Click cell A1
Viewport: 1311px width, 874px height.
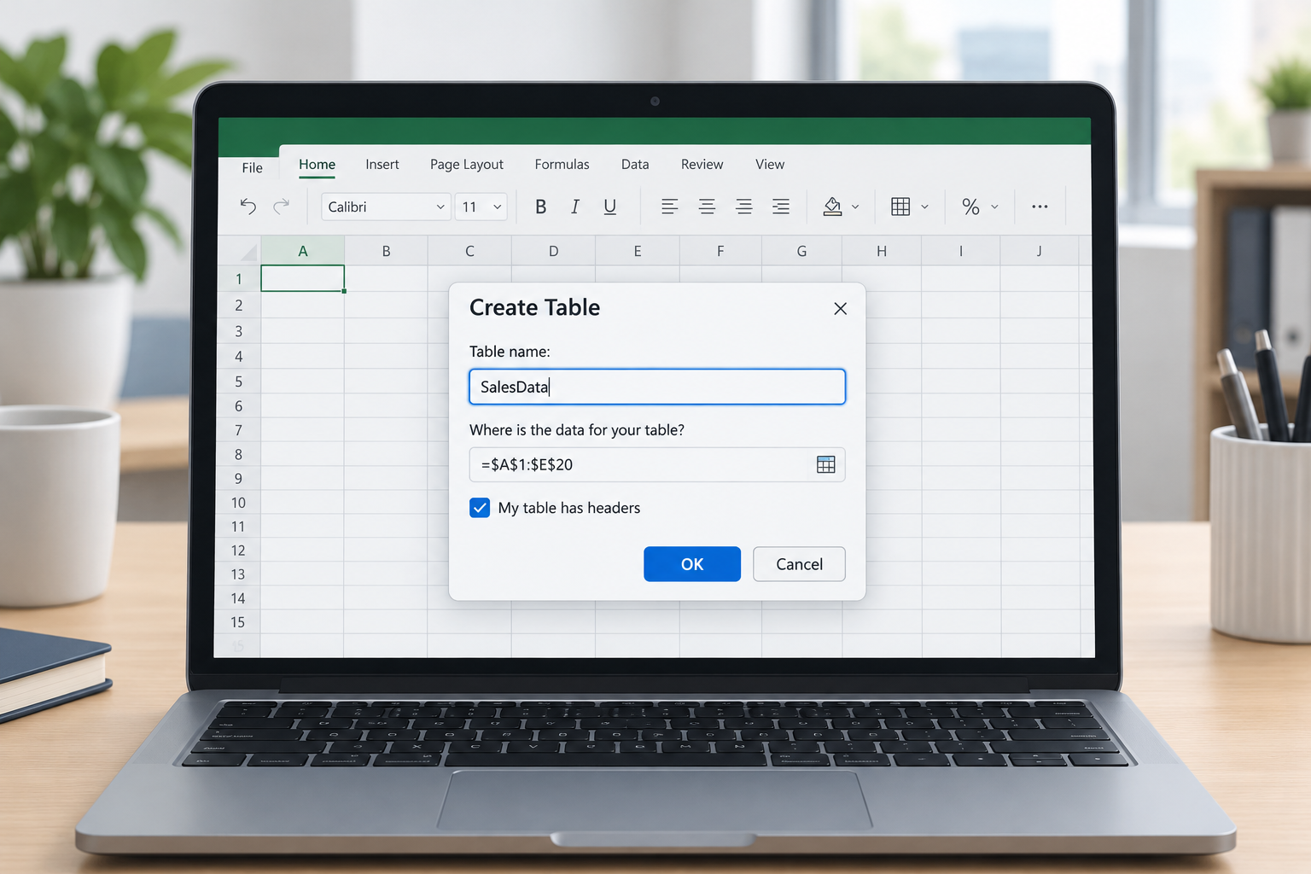[x=303, y=278]
